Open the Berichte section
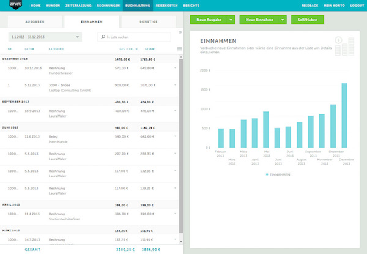Image resolution: width=367 pixels, height=254 pixels. point(191,6)
